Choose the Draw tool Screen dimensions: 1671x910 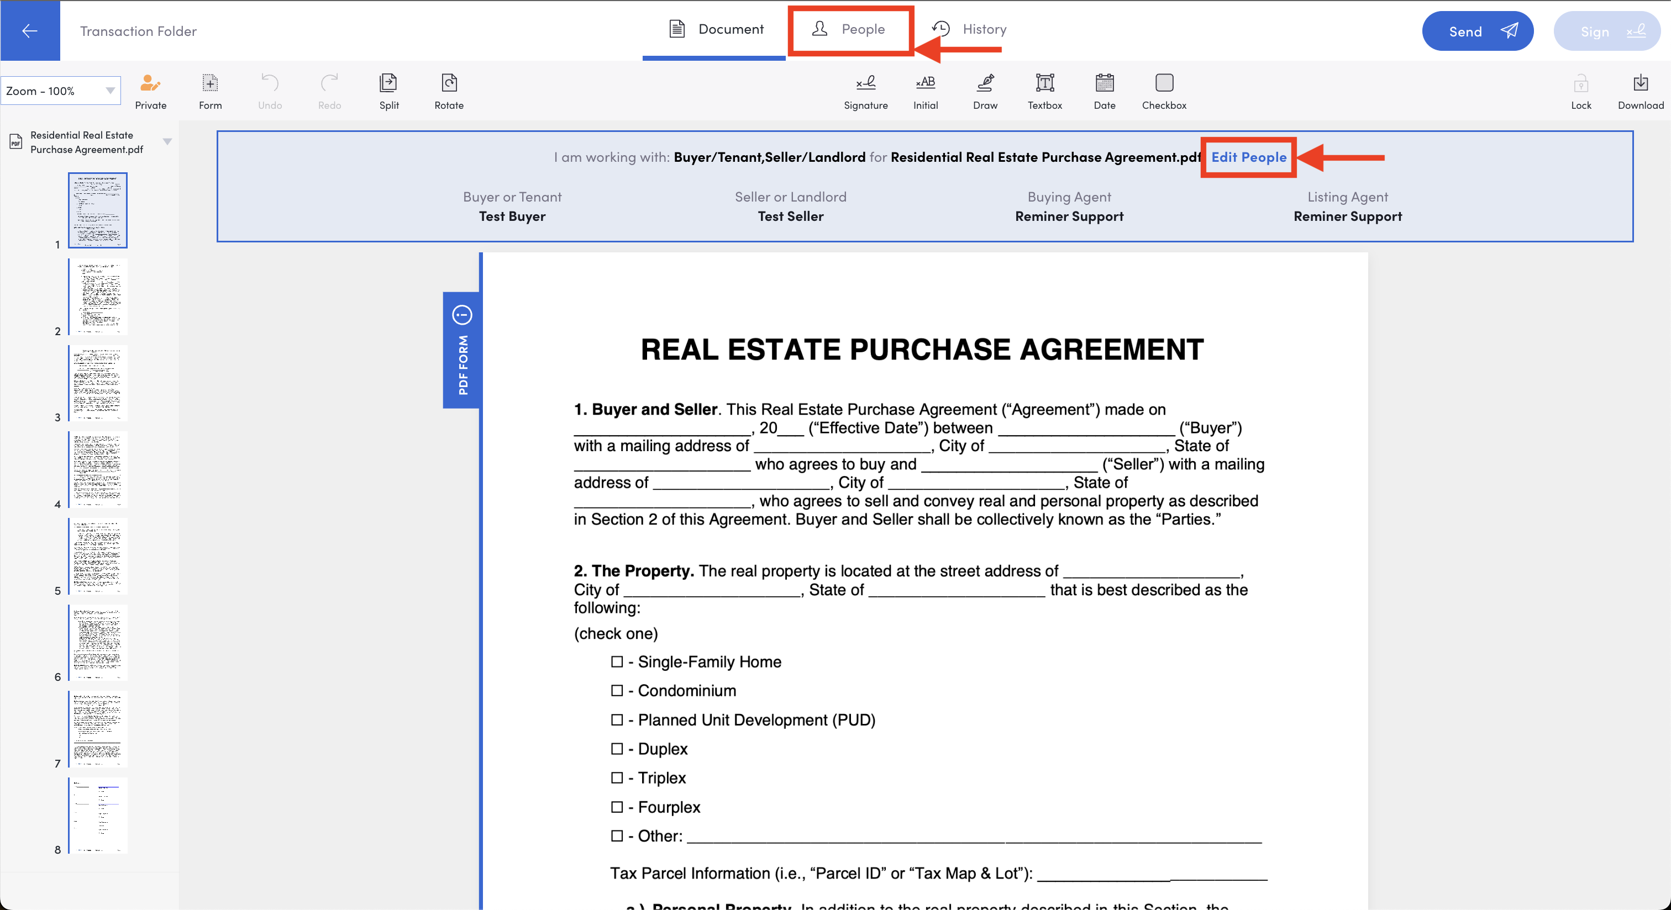click(985, 83)
